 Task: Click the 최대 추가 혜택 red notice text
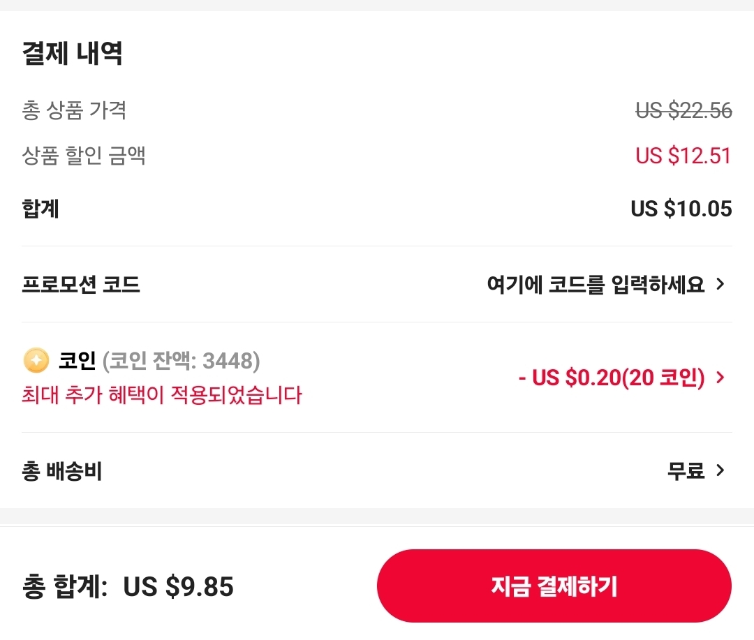tap(161, 395)
